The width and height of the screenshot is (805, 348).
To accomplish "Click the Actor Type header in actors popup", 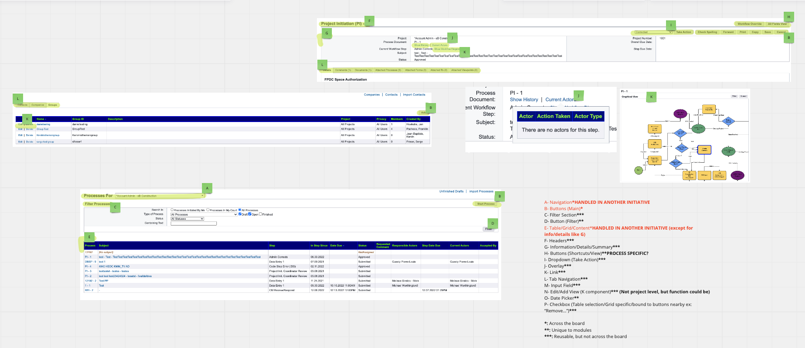I will pos(588,116).
